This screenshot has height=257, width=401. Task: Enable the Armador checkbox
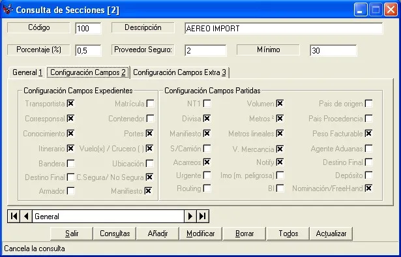[x=71, y=190]
